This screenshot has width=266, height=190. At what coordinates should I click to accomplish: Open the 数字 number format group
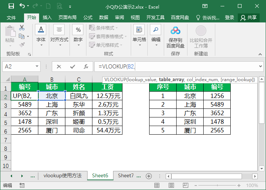(78, 35)
